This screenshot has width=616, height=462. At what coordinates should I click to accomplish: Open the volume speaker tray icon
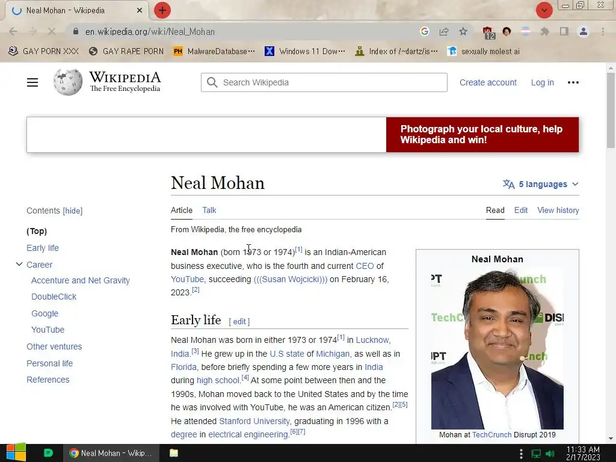pos(550,454)
